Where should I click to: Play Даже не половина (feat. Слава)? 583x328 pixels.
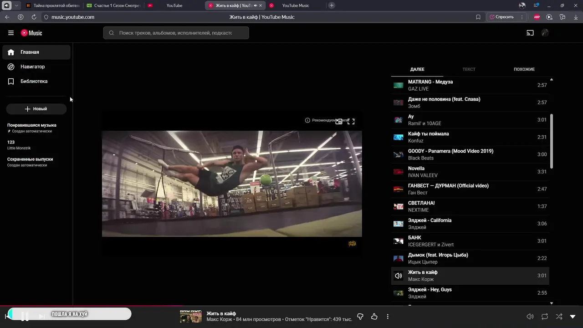pyautogui.click(x=470, y=102)
